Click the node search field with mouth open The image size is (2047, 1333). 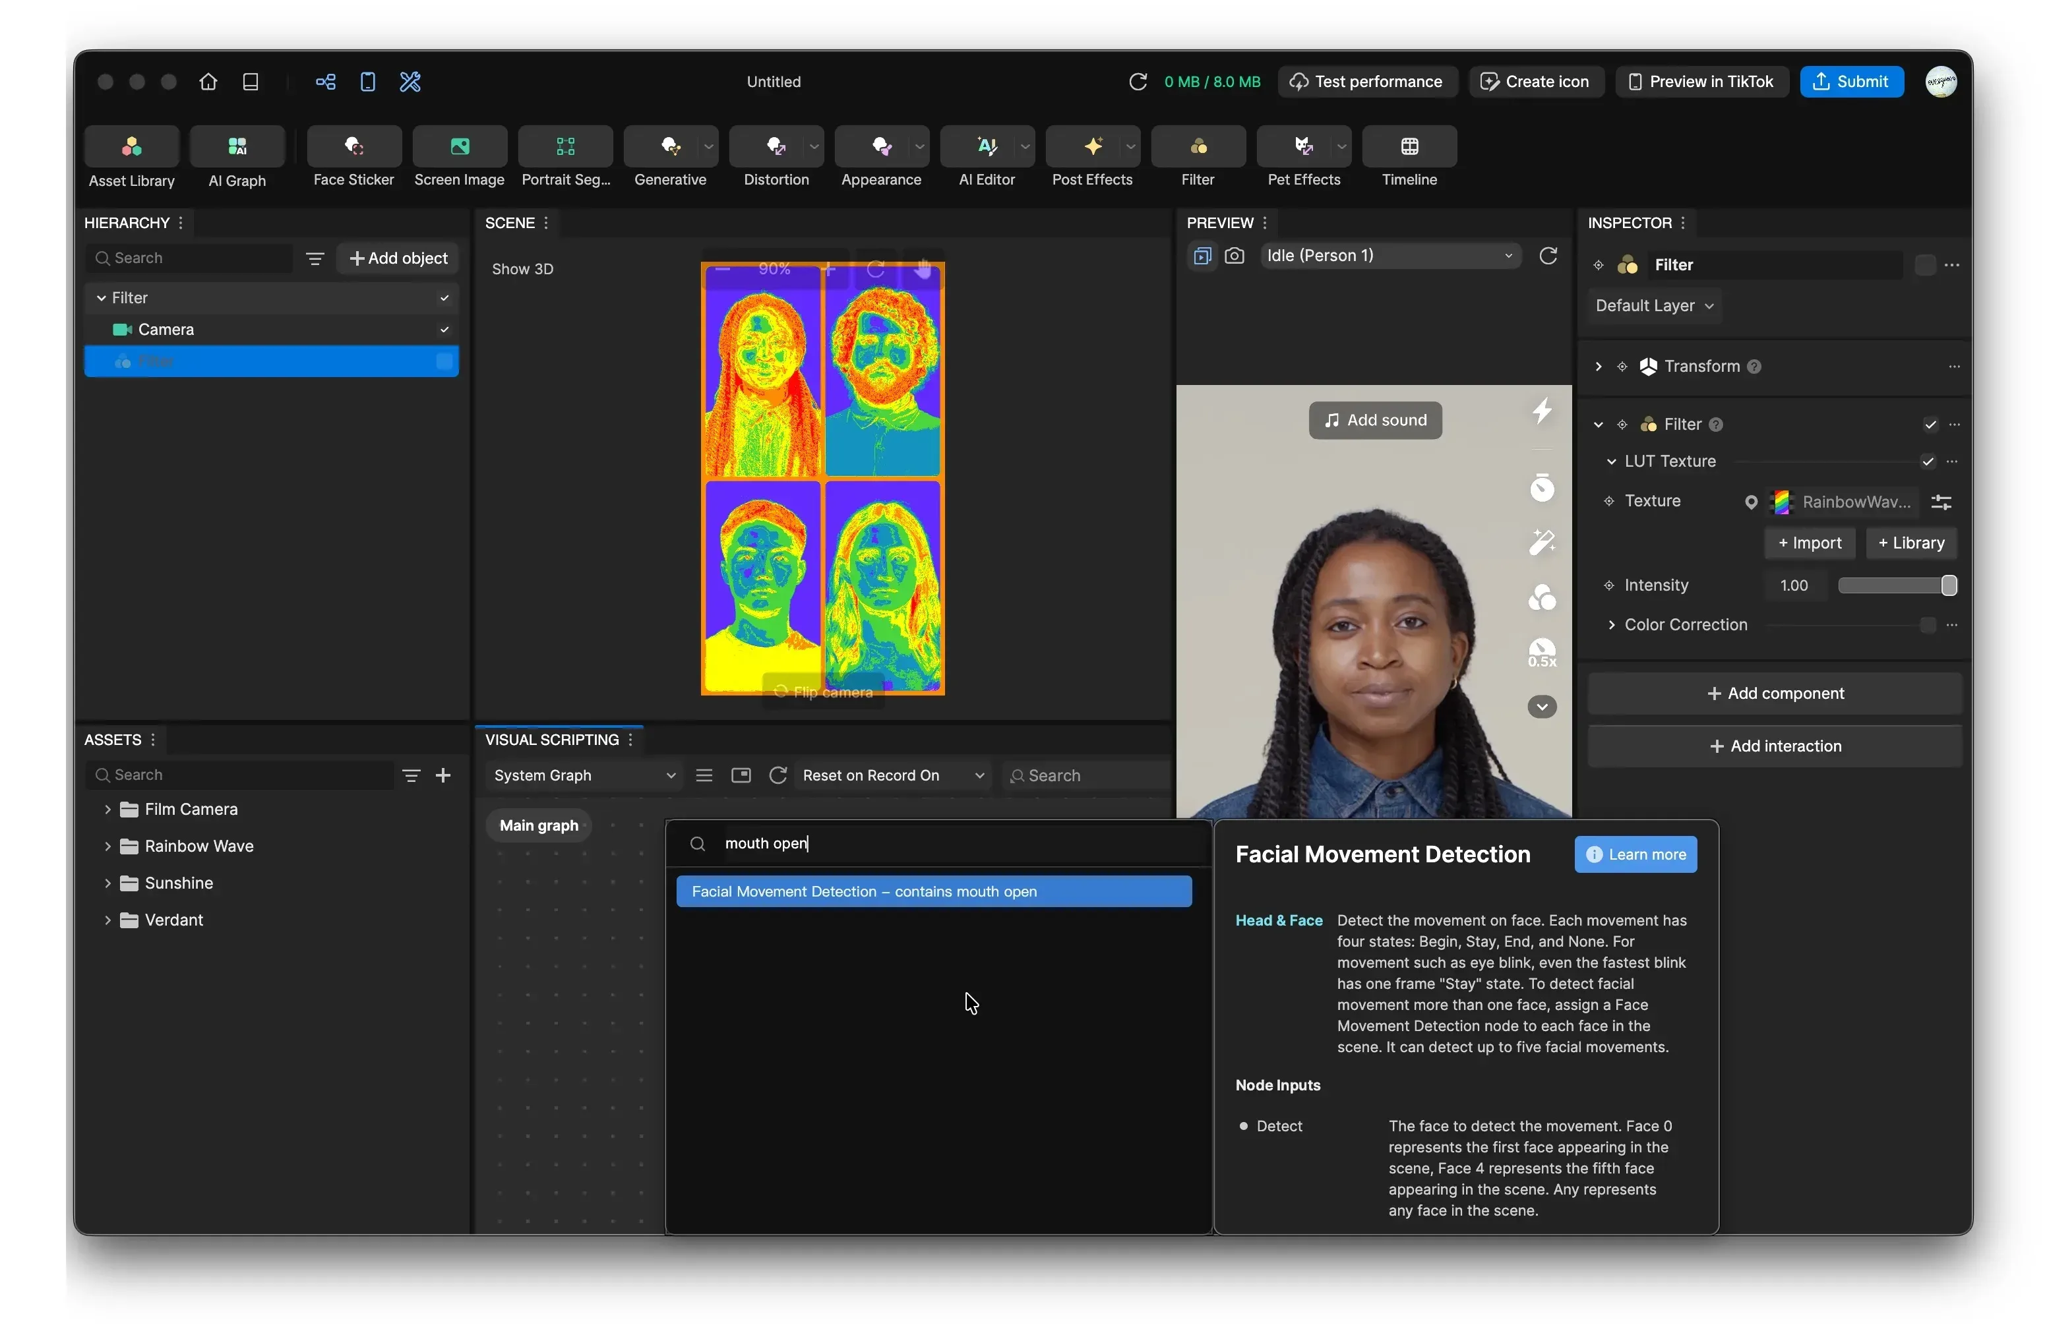(x=938, y=844)
